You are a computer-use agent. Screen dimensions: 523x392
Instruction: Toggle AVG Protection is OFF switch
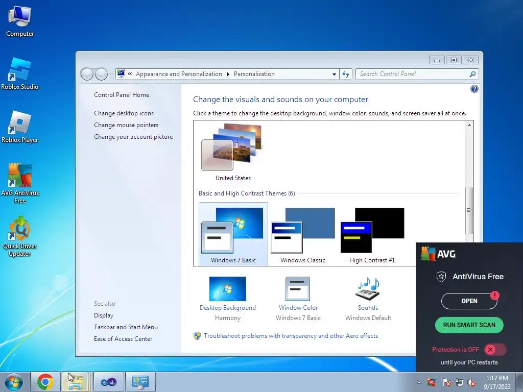495,350
